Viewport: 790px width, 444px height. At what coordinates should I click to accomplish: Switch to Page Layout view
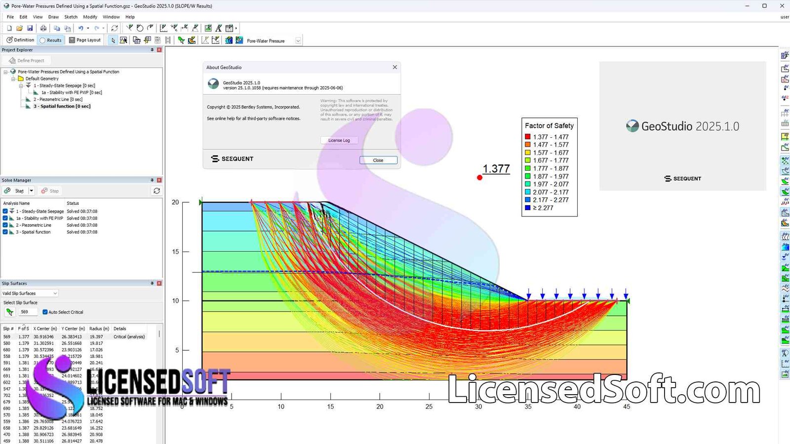(x=85, y=40)
